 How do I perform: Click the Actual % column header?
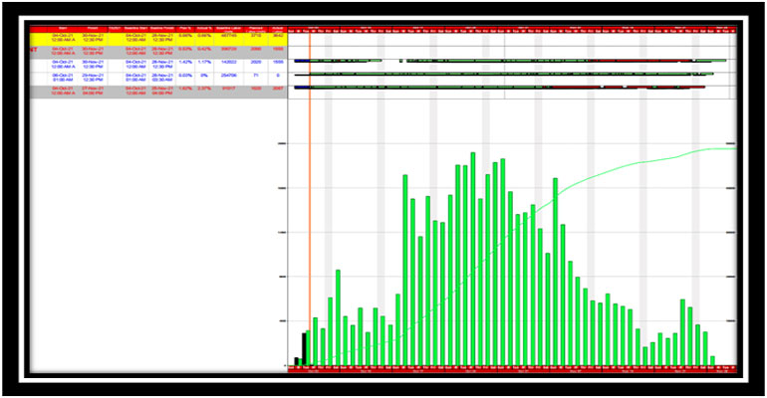pyautogui.click(x=204, y=28)
